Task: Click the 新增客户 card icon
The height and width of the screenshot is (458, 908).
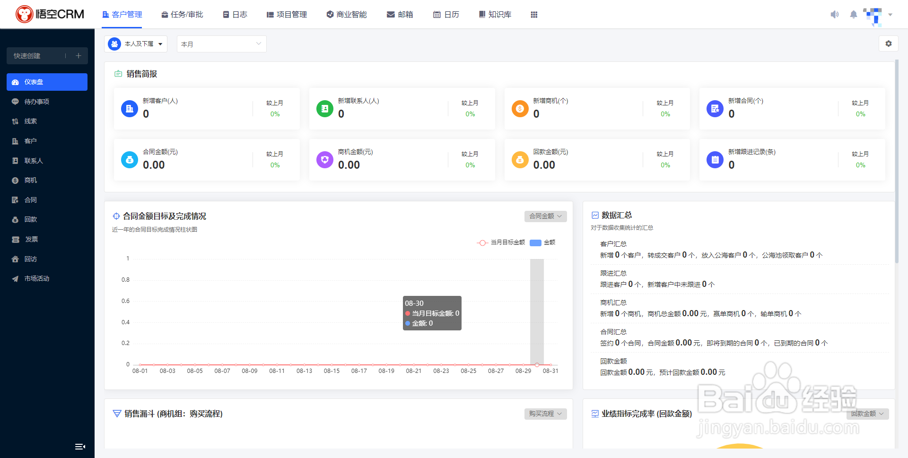Action: (130, 109)
